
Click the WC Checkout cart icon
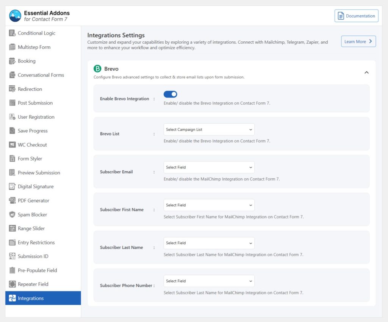[12, 145]
